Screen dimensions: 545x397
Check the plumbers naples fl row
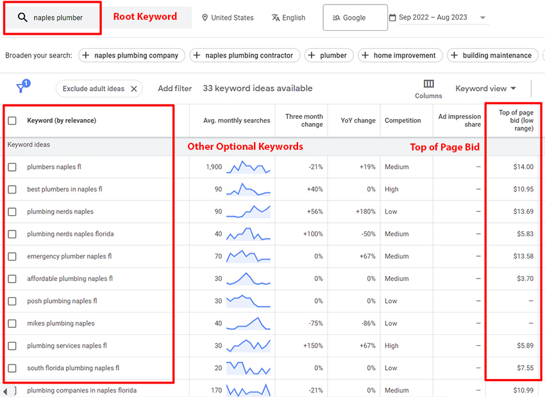pyautogui.click(x=12, y=167)
